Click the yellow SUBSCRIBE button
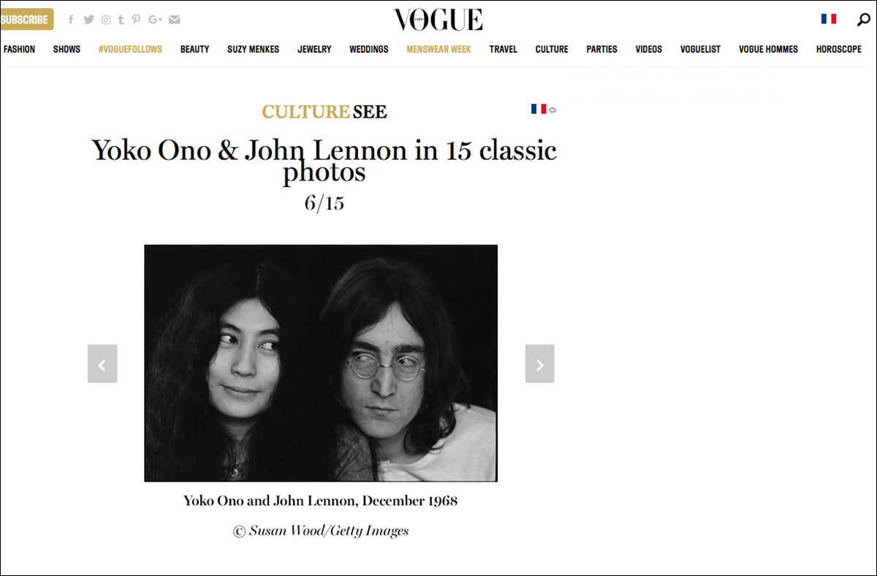 [x=26, y=19]
